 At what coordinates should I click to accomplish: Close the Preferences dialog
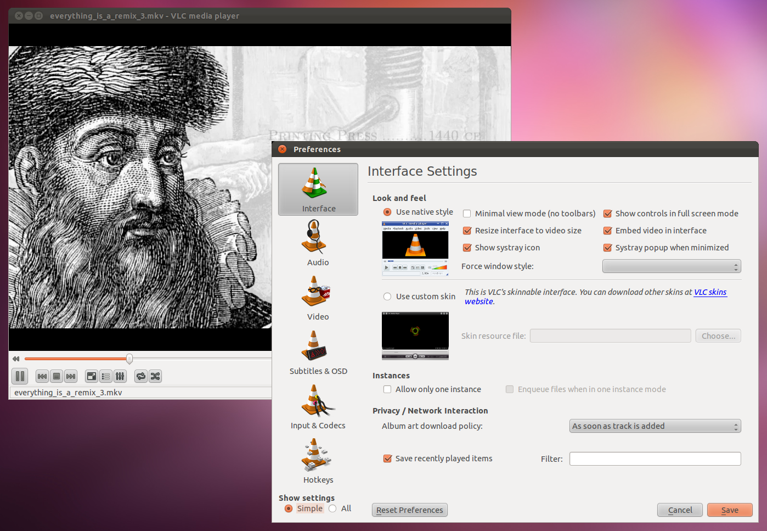(283, 149)
